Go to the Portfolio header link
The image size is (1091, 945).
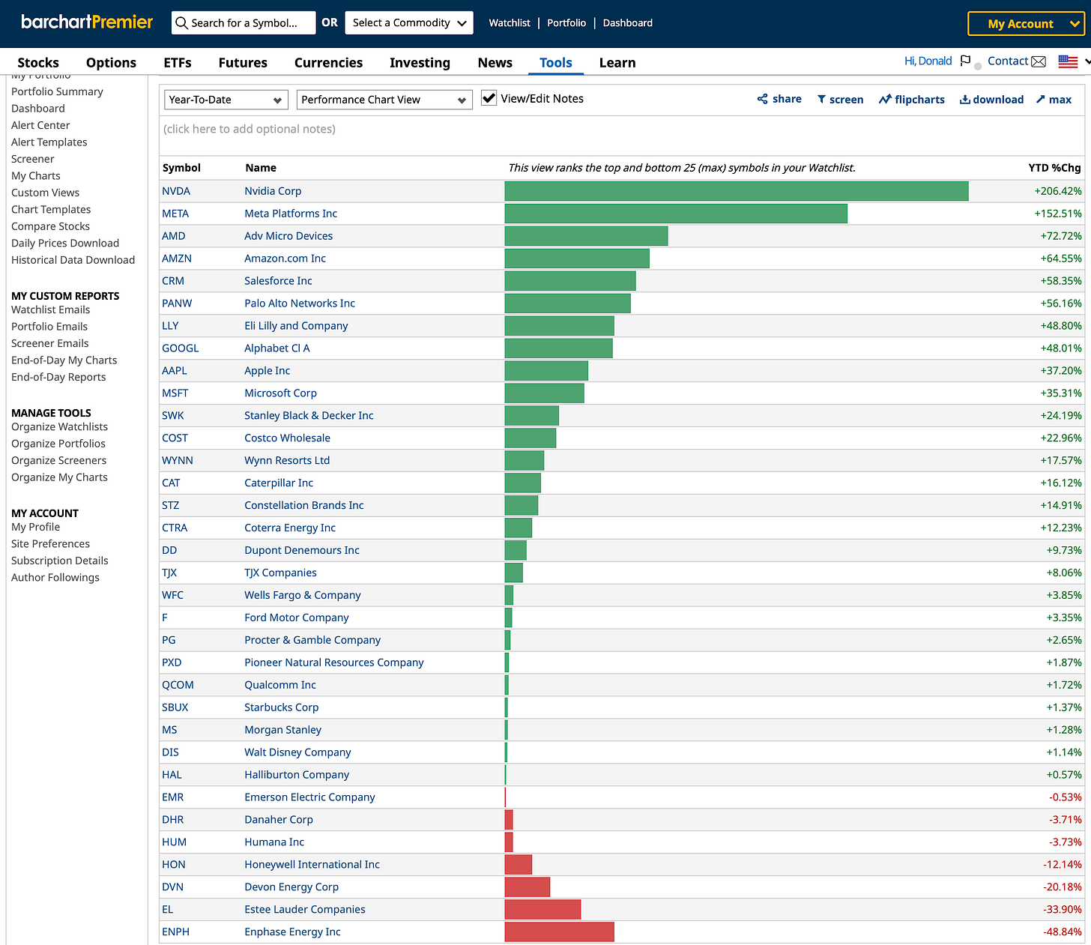tap(566, 23)
